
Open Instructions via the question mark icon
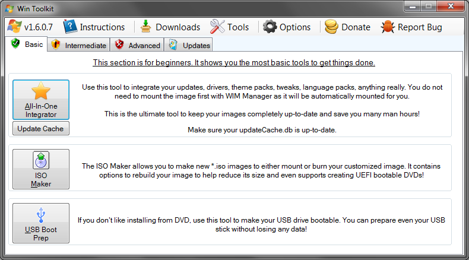(70, 27)
